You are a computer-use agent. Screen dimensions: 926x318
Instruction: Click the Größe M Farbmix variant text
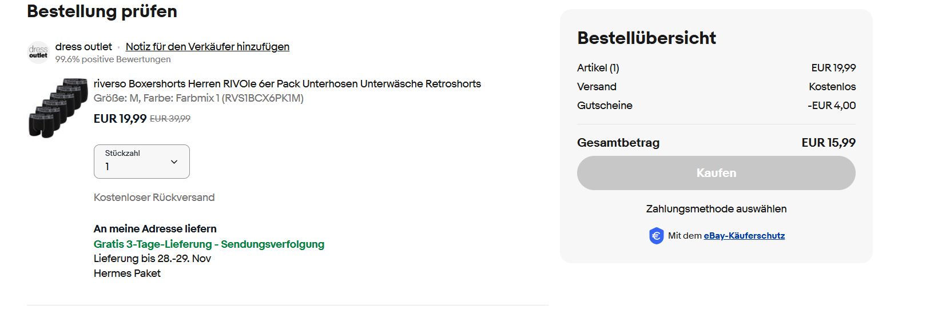click(198, 98)
